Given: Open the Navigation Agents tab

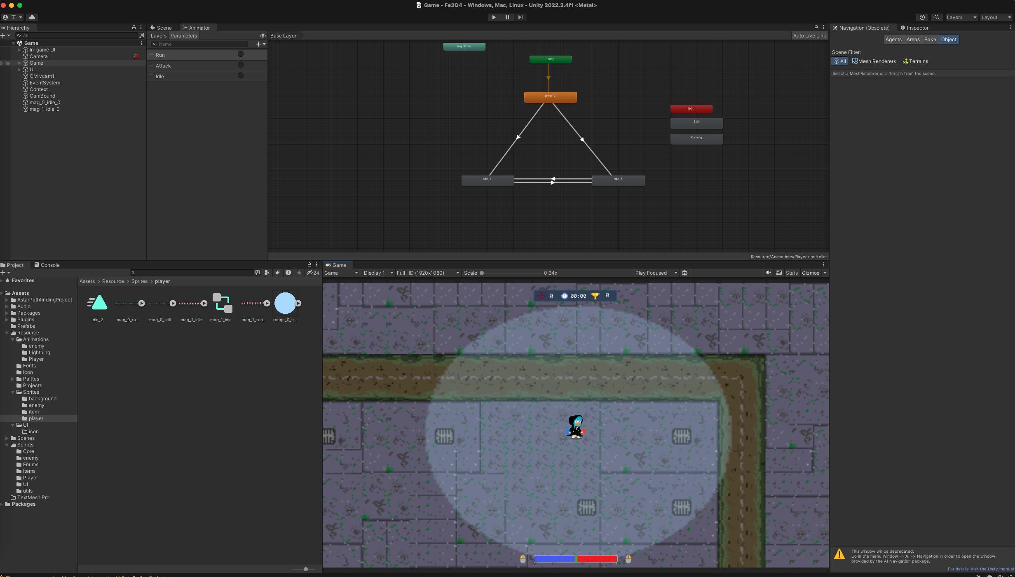Looking at the screenshot, I should click(x=893, y=40).
